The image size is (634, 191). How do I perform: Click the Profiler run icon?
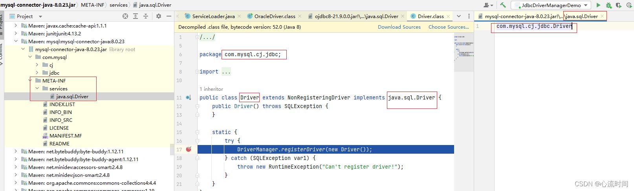629,5
